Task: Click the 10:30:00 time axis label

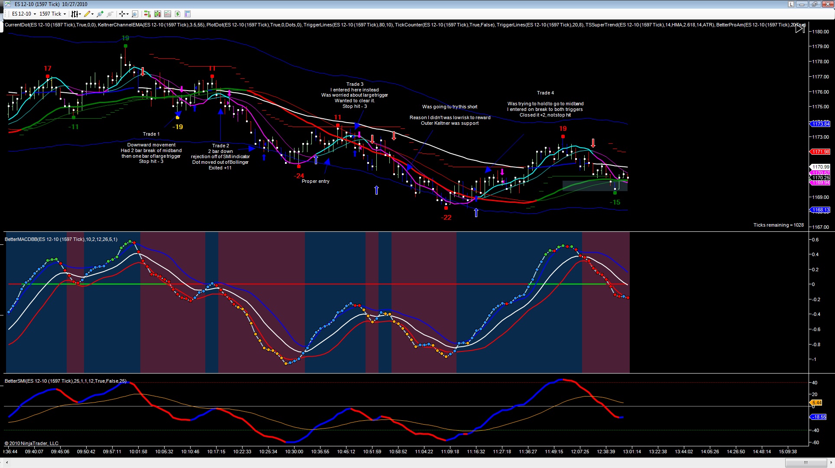Action: 294,452
